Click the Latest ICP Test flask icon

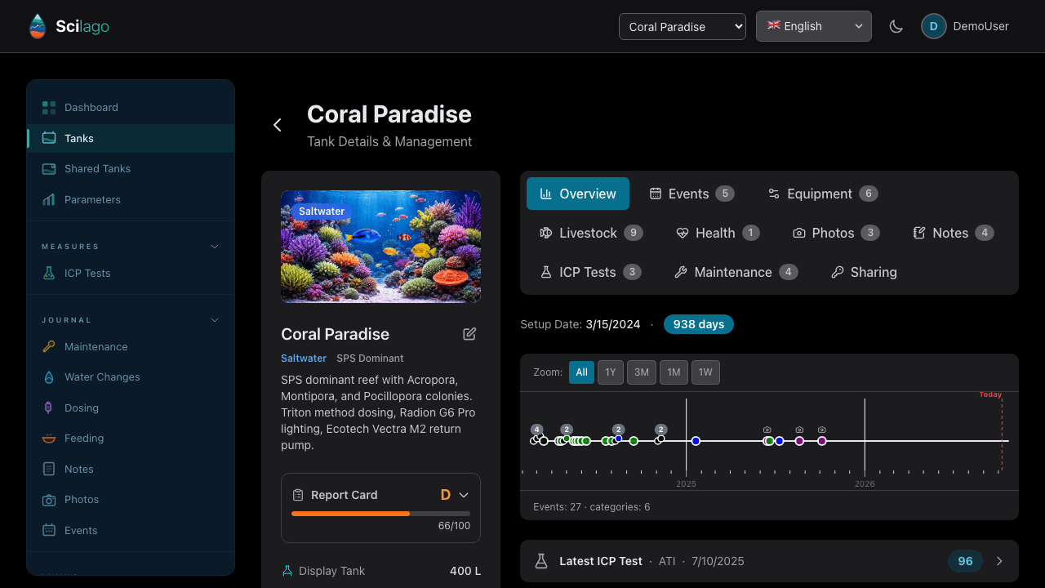tap(540, 561)
